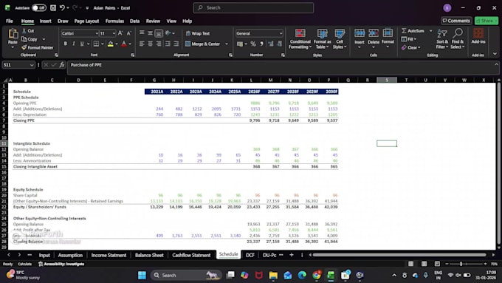Click Increase Decimal icon

pyautogui.click(x=271, y=44)
